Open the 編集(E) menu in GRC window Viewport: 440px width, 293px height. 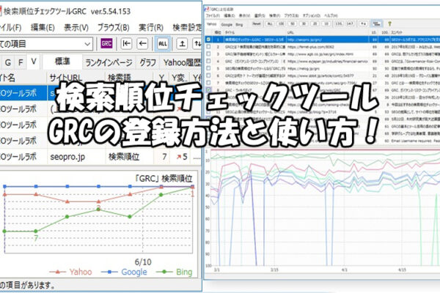pyautogui.click(x=43, y=28)
